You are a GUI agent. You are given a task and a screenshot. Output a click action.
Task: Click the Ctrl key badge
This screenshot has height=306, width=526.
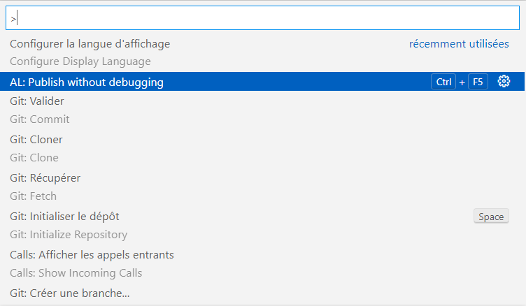443,82
